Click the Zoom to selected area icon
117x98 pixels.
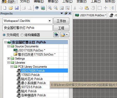pos(67,8)
